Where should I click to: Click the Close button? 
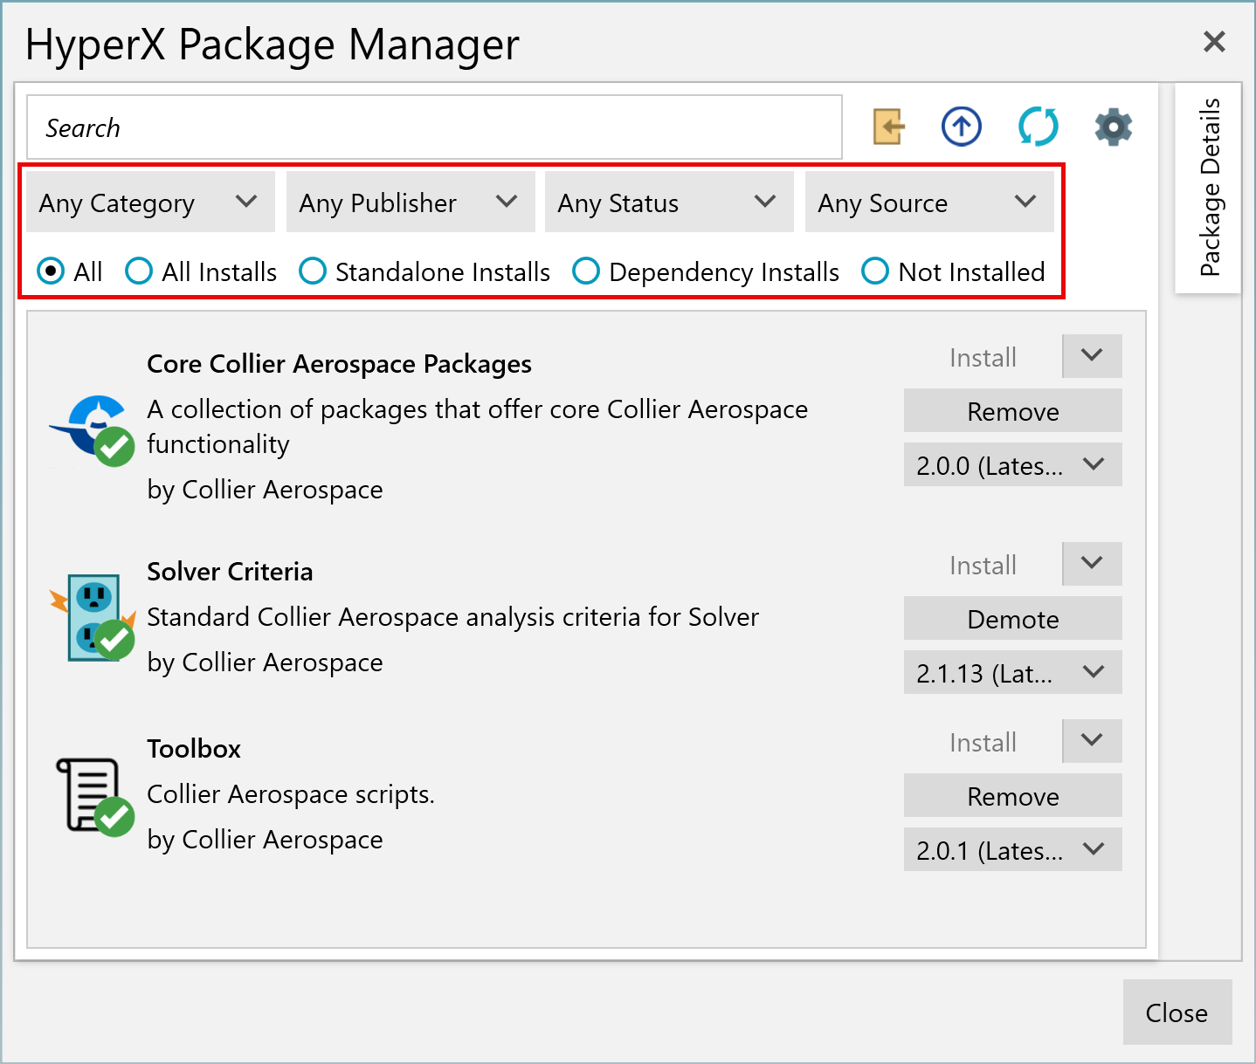[1177, 1013]
